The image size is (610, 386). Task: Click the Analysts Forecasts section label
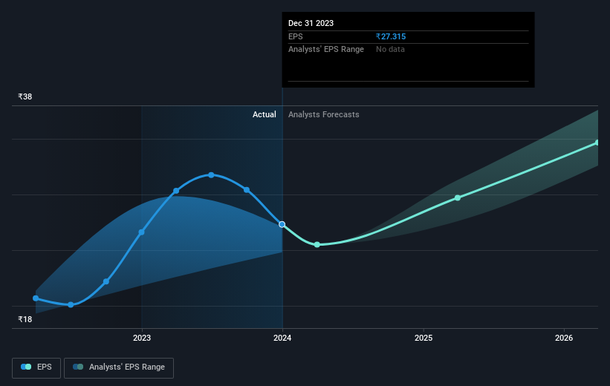click(324, 114)
